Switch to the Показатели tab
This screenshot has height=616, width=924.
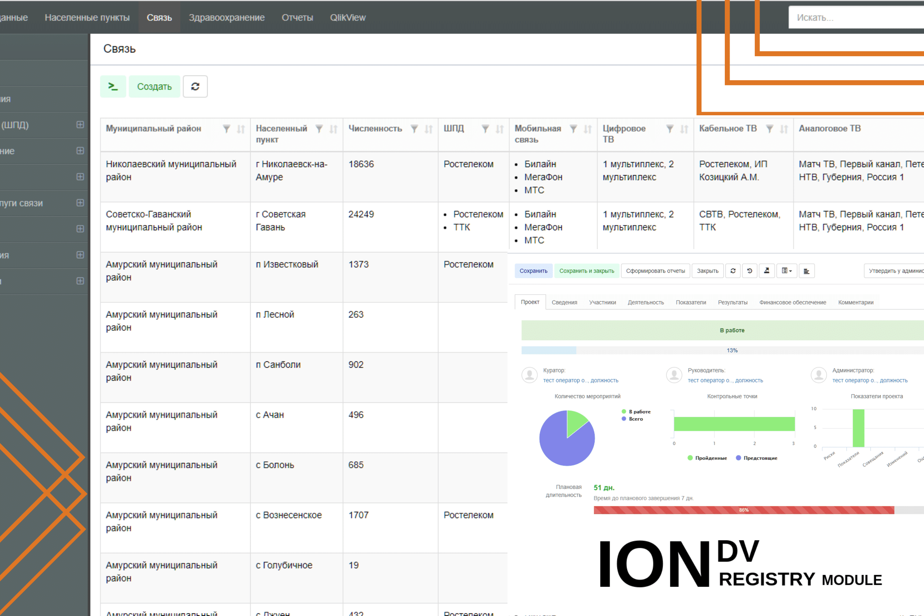tap(691, 302)
